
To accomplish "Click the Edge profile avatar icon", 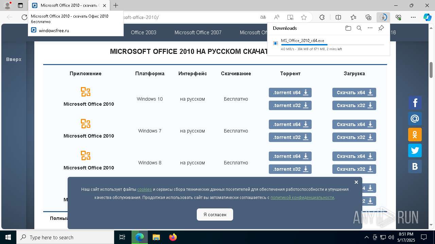I will click(x=7, y=5).
